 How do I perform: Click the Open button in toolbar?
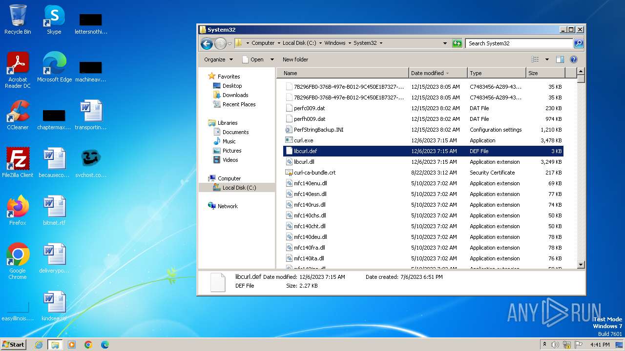253,59
